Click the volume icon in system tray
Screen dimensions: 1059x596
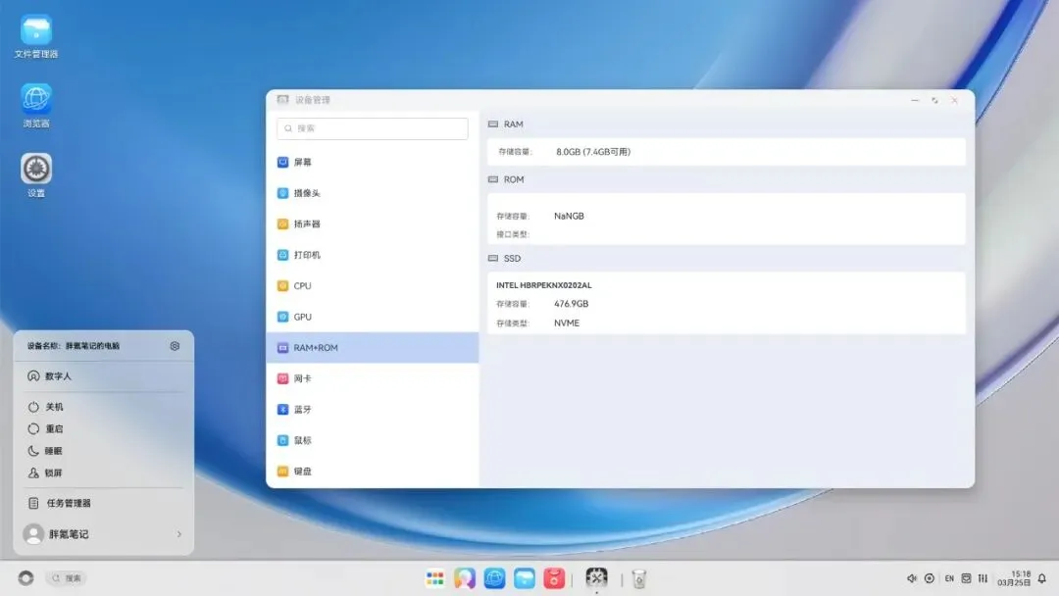[912, 578]
